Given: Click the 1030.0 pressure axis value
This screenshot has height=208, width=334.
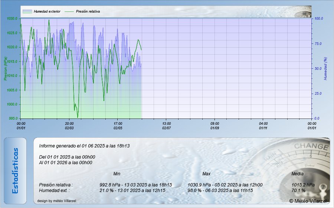Looking at the screenshot, I should [12, 19].
